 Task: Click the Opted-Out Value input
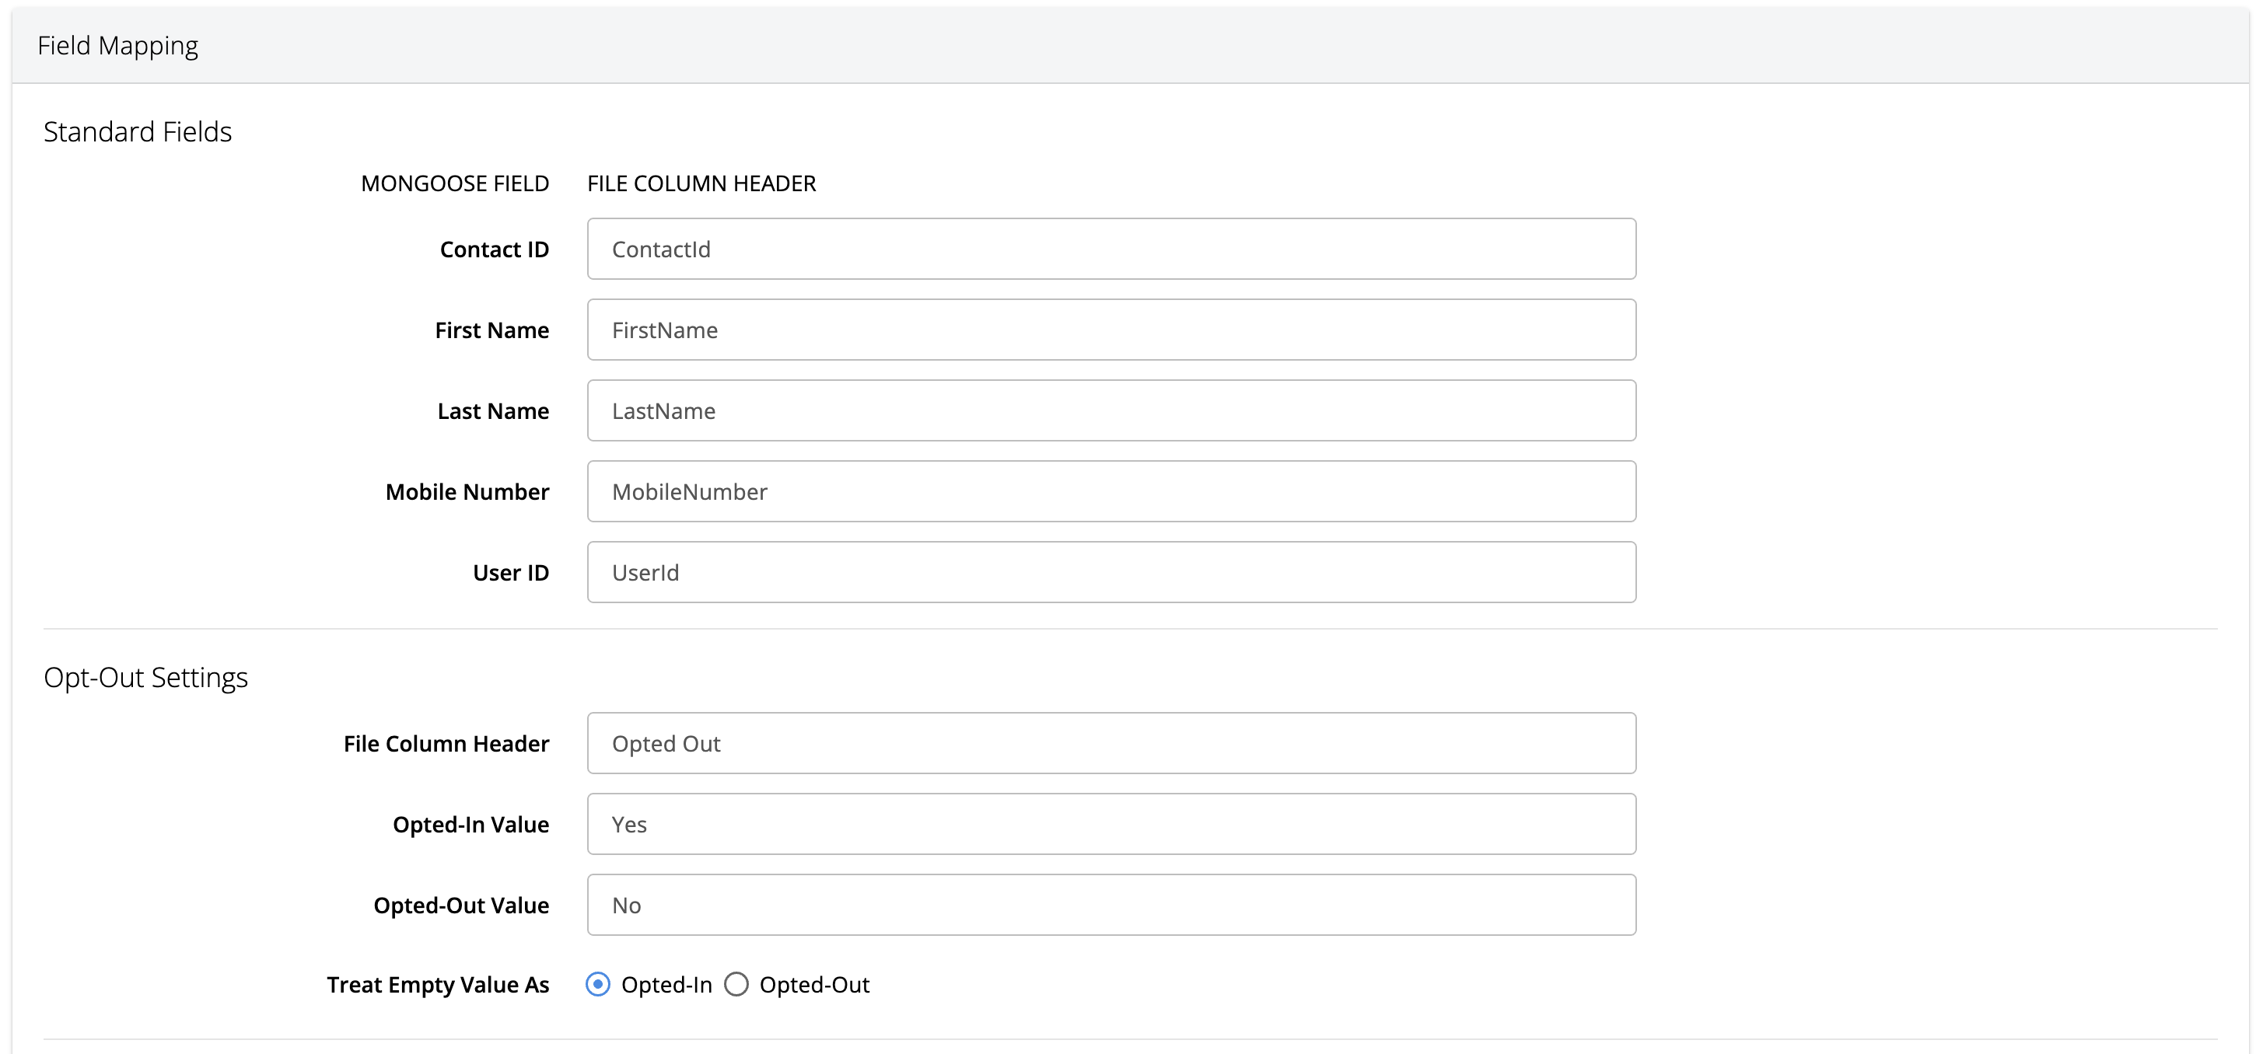tap(1111, 905)
